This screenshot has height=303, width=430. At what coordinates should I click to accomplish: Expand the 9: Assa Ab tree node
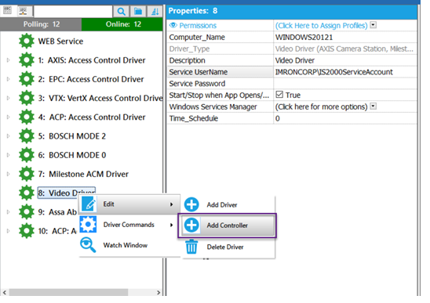pos(8,212)
